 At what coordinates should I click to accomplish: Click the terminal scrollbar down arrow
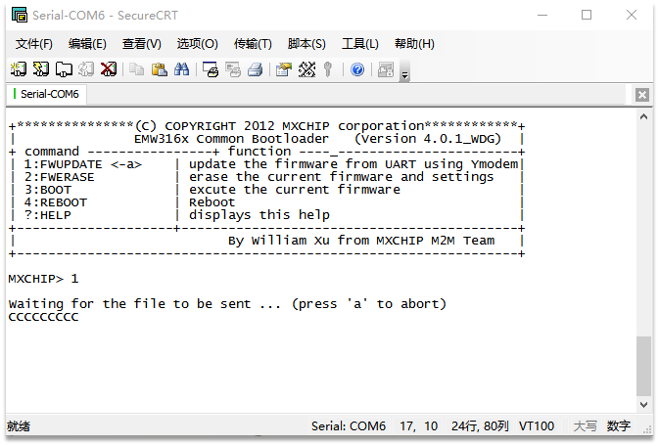642,403
